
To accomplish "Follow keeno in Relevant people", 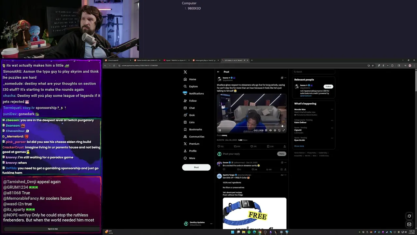I will click(x=328, y=86).
